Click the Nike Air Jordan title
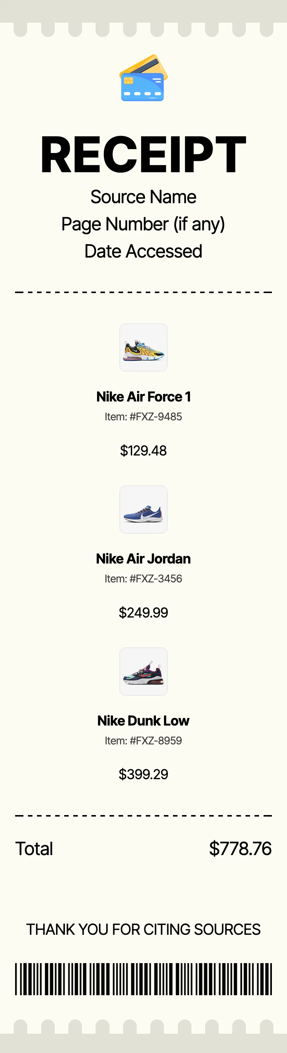 point(143,558)
